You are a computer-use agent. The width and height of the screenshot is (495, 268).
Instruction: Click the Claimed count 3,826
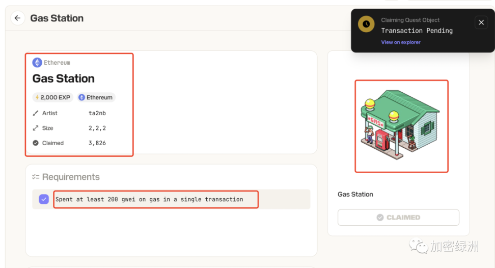(x=97, y=143)
